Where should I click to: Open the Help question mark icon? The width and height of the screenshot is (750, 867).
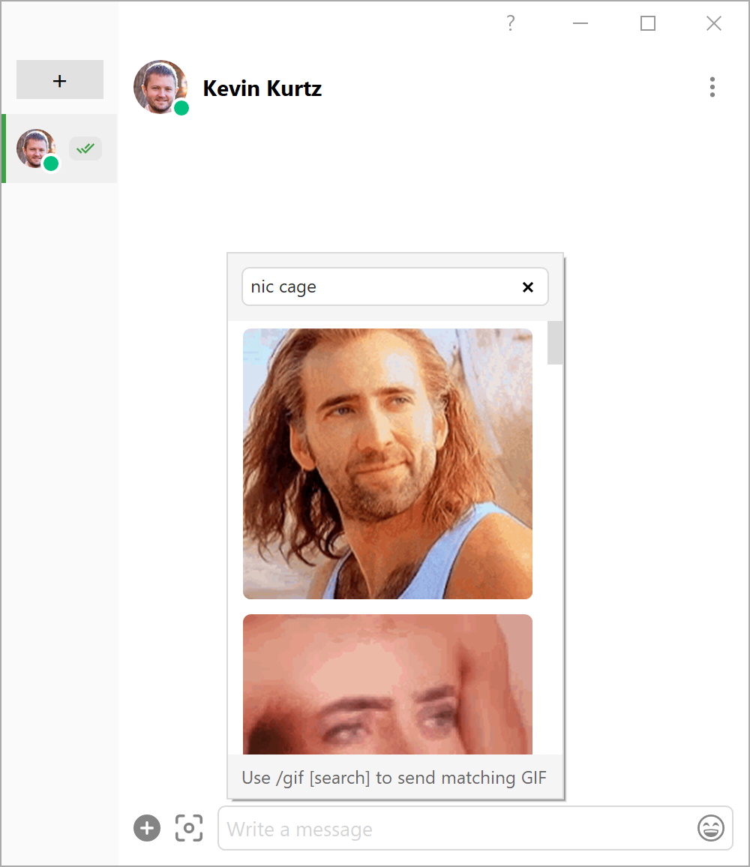tap(510, 23)
